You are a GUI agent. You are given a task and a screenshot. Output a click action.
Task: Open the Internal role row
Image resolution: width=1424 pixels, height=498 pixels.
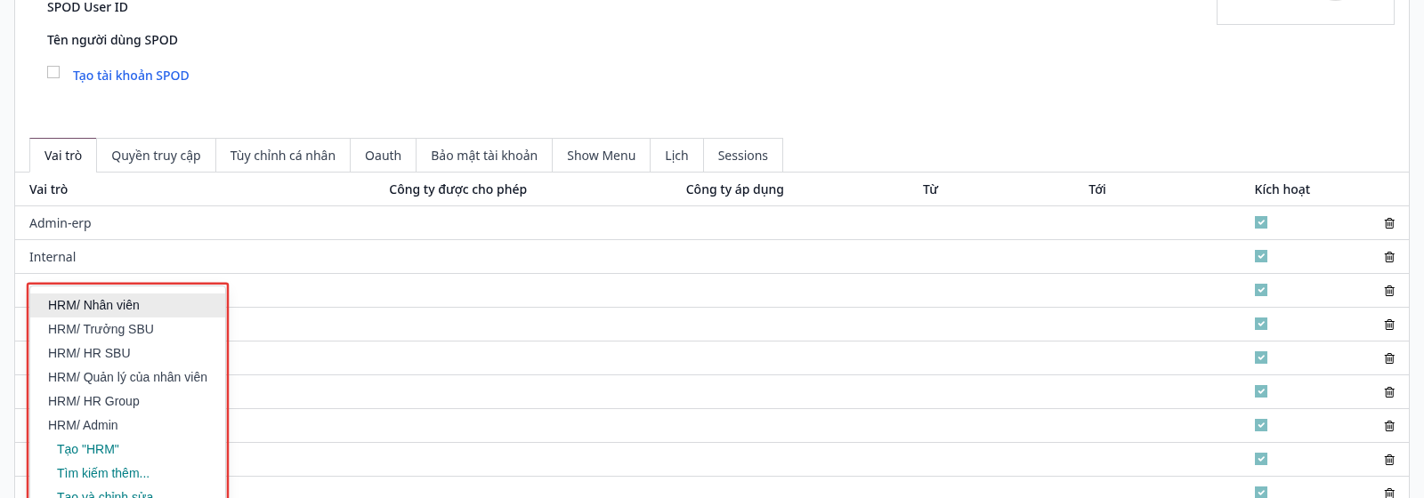(712, 257)
